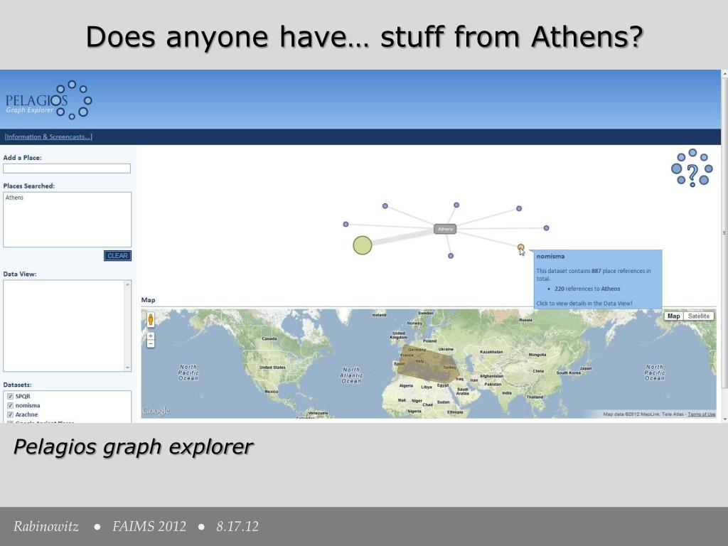Image resolution: width=728 pixels, height=546 pixels.
Task: Click the Data View scrollbar down arrow
Action: click(x=128, y=368)
